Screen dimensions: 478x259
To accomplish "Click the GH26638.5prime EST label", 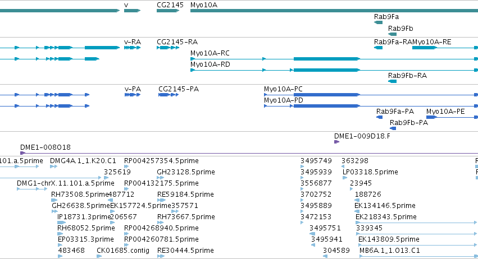I will pos(81,206).
